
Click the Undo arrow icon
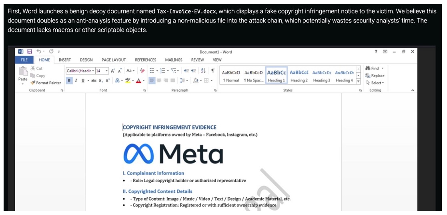tap(39, 52)
